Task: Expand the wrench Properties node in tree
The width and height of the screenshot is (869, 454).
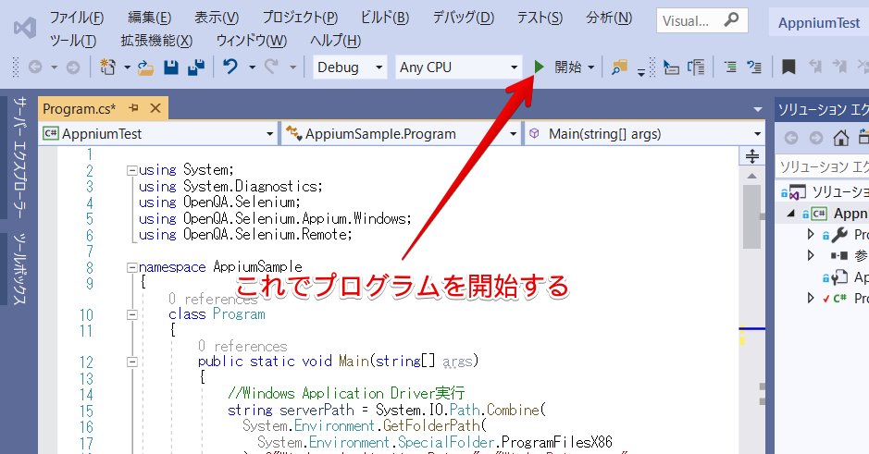Action: 811,234
